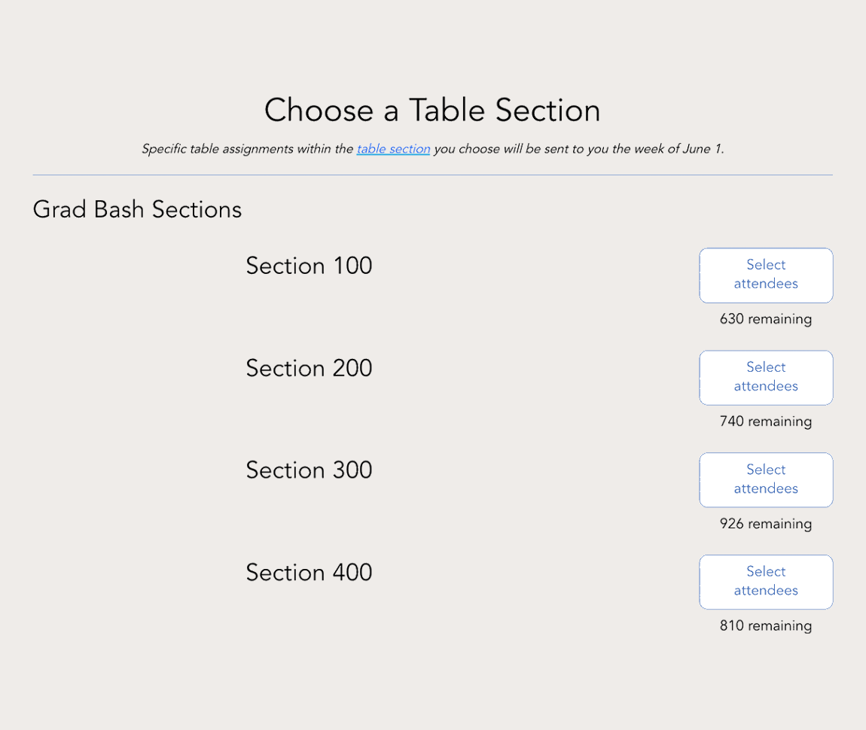Click the Grad Bash Sections heading
Screen dimensions: 866x730
tap(137, 209)
